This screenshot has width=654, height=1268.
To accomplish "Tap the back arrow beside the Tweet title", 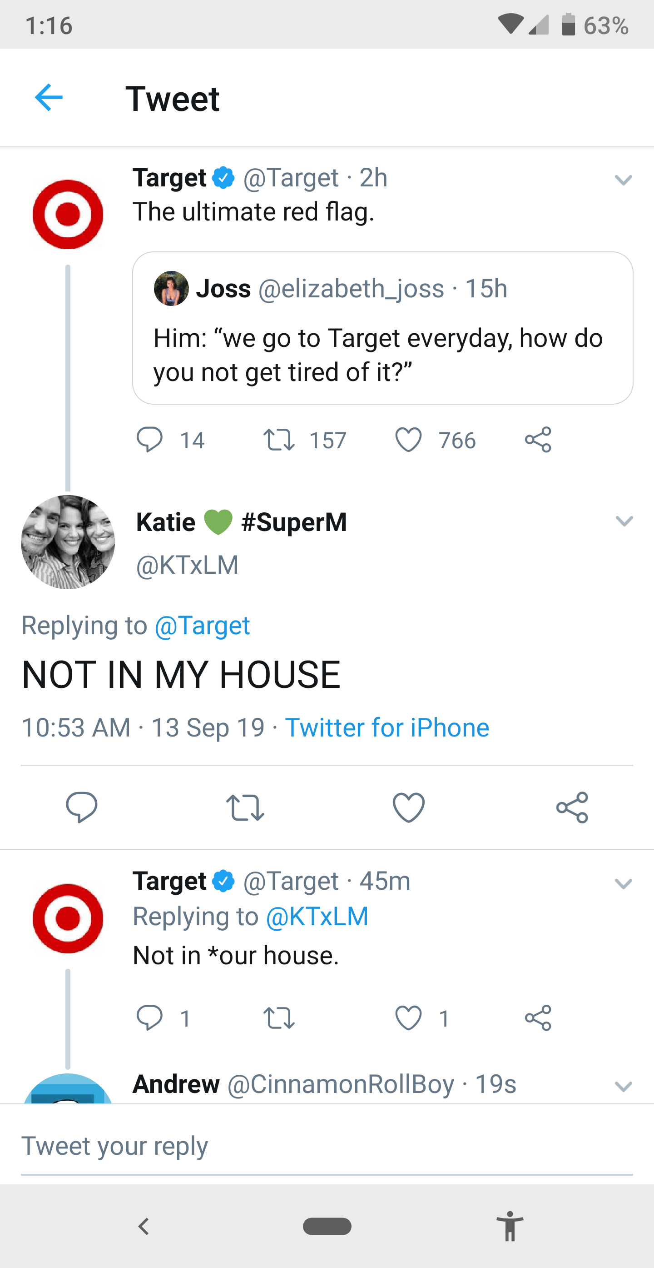I will pos(49,97).
